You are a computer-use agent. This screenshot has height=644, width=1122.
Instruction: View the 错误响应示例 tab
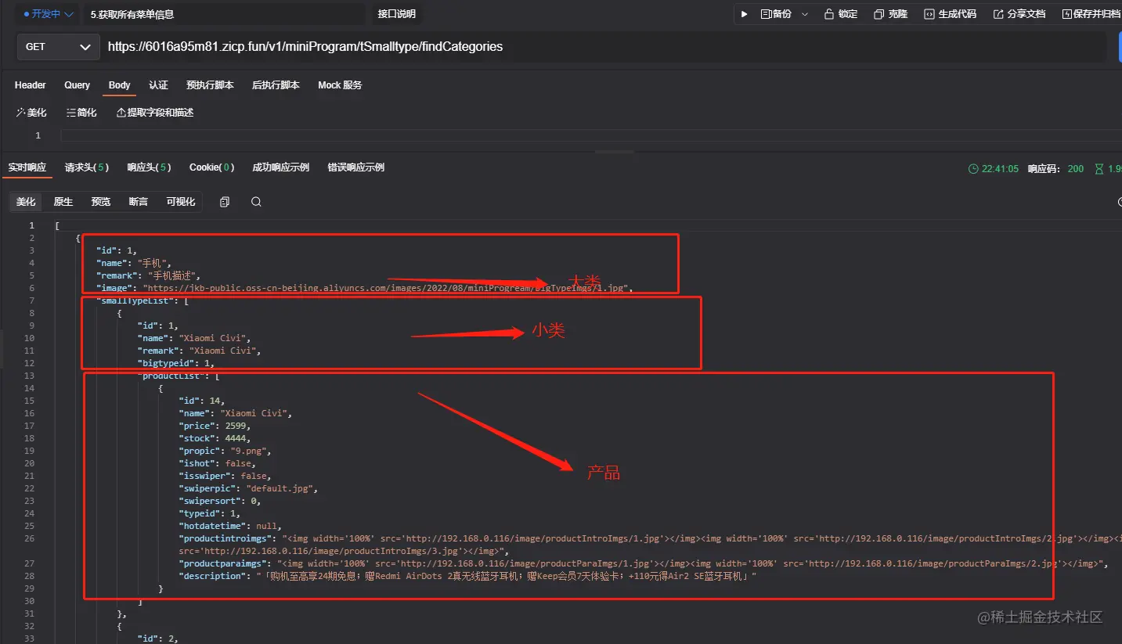point(355,167)
